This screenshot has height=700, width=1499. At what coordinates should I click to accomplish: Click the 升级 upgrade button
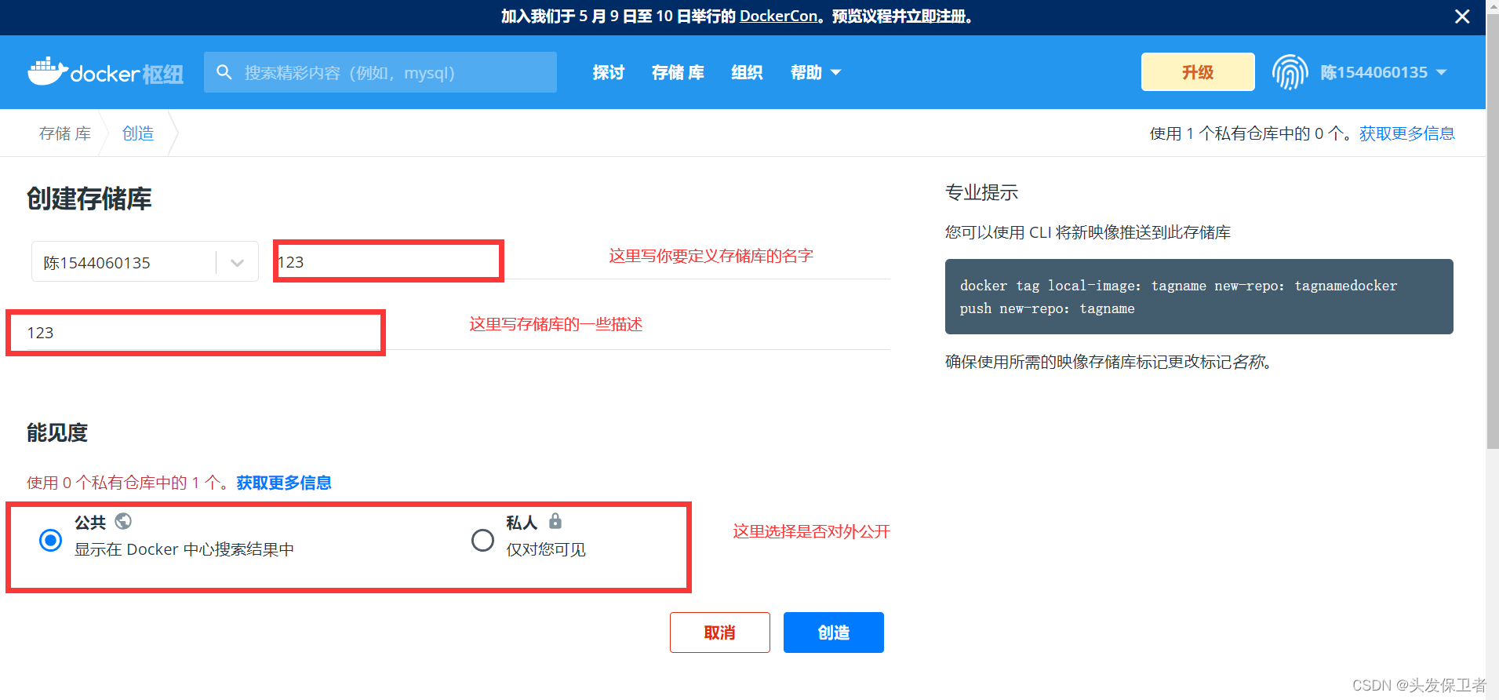(1198, 72)
